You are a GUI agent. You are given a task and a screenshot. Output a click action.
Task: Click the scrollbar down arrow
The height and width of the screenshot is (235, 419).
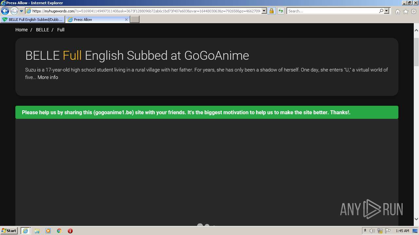click(416, 219)
